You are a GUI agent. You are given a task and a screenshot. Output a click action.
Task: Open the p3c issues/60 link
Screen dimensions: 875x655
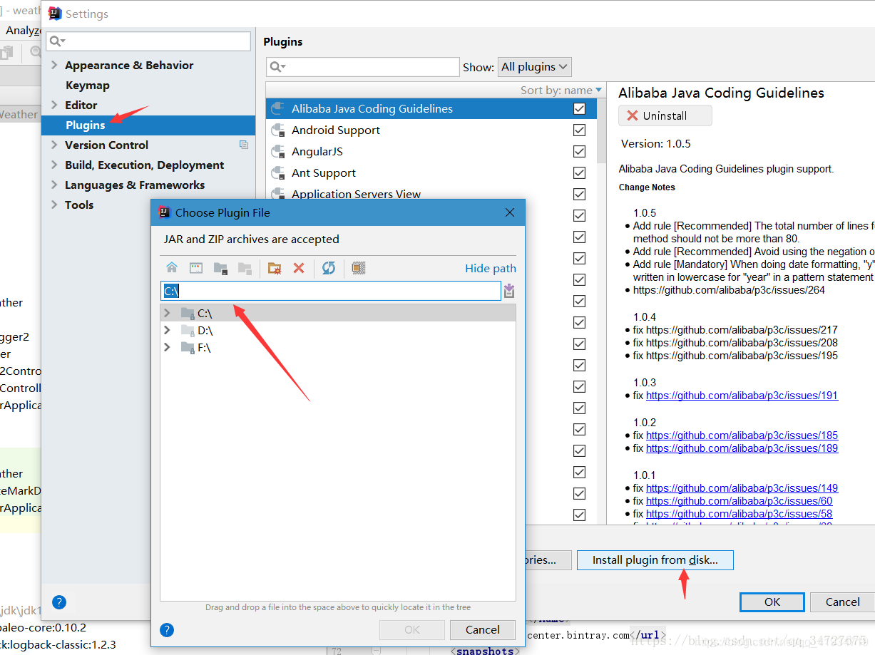(x=739, y=501)
